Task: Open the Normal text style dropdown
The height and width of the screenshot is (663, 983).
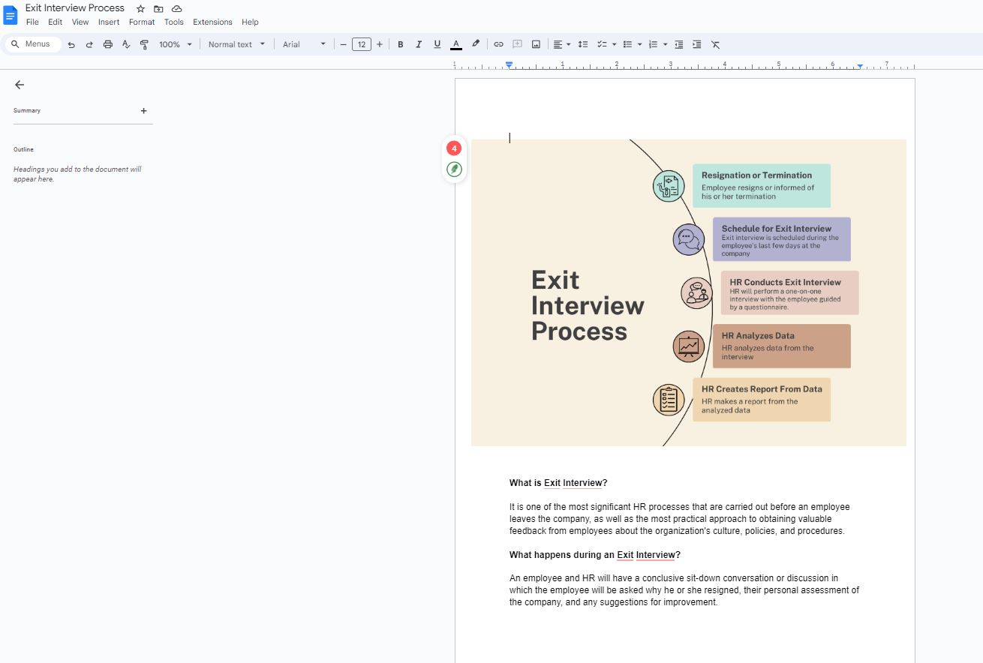Action: point(236,44)
